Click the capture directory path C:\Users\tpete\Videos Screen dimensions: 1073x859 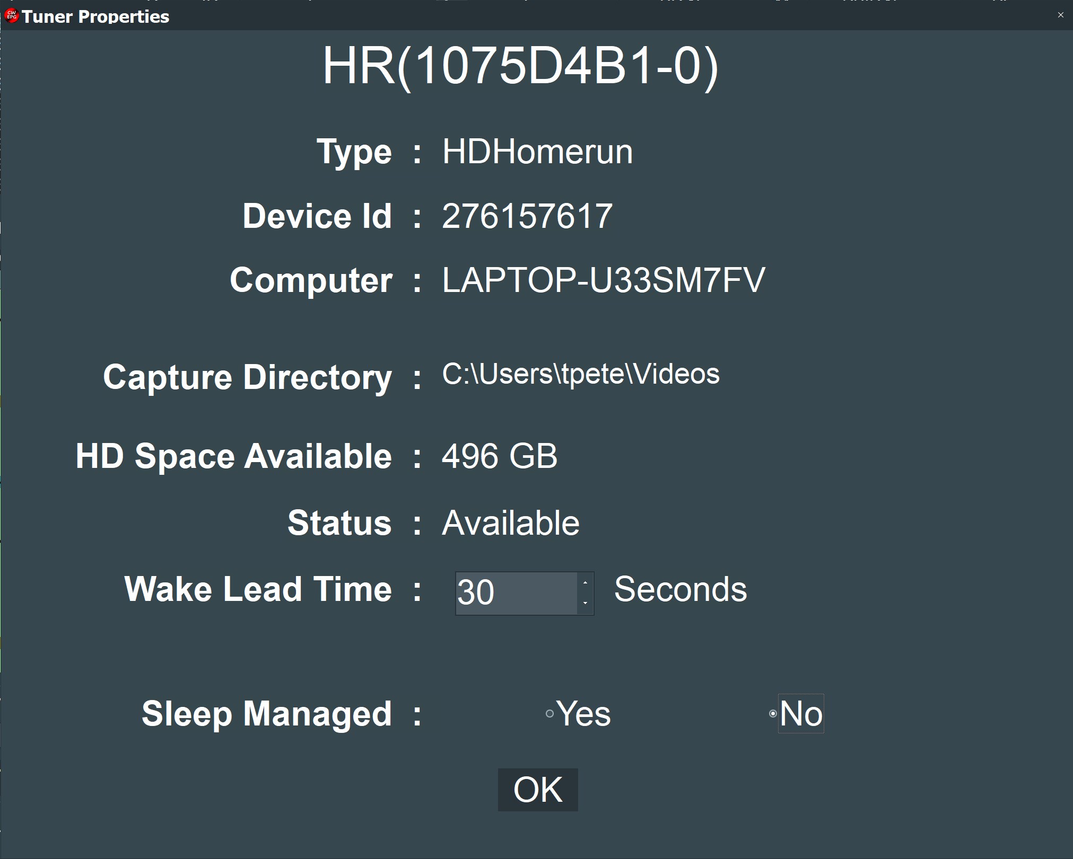[581, 374]
